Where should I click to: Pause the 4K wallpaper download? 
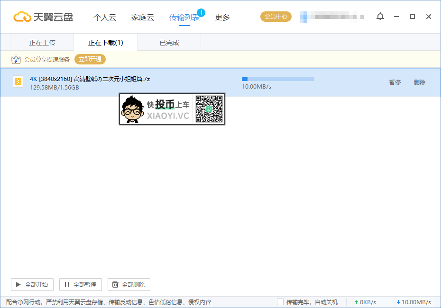point(395,82)
